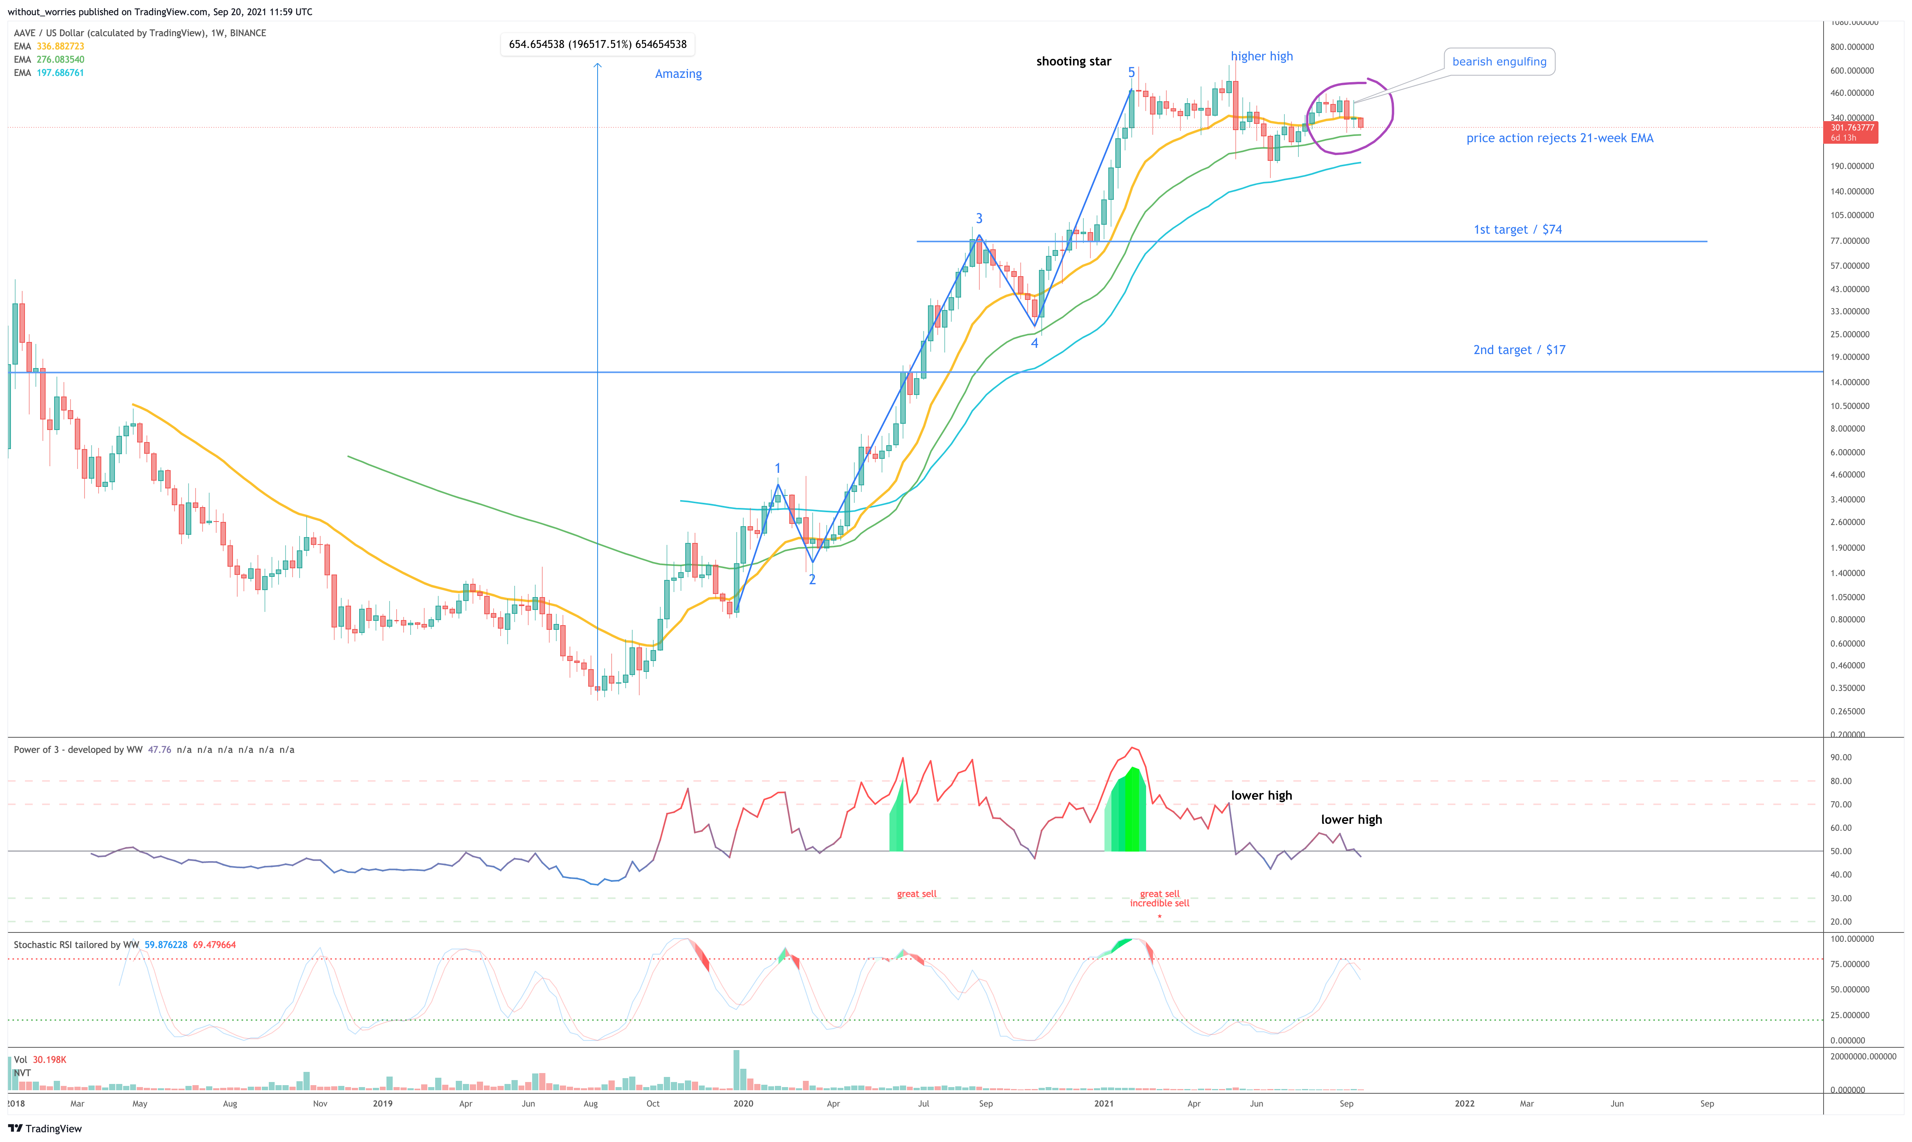Click the 0.265000 price axis label
This screenshot has height=1142, width=1912.
point(1848,712)
